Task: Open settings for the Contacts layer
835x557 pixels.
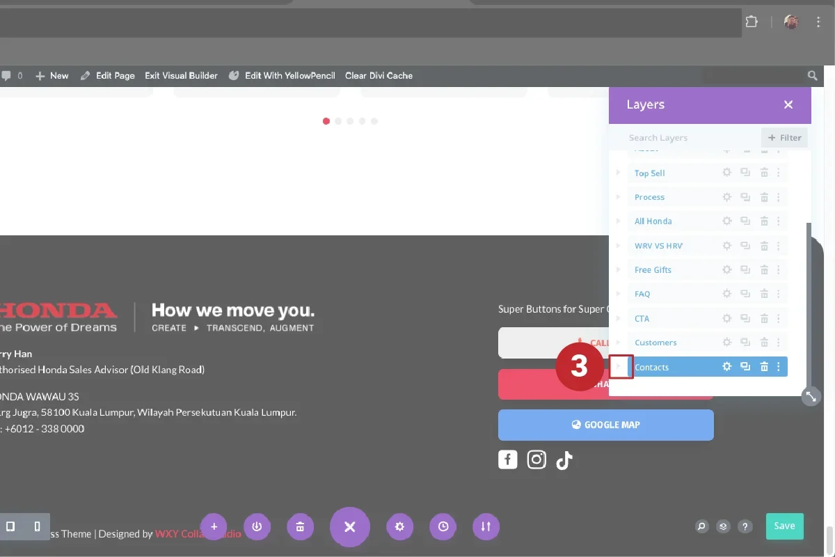Action: point(726,367)
